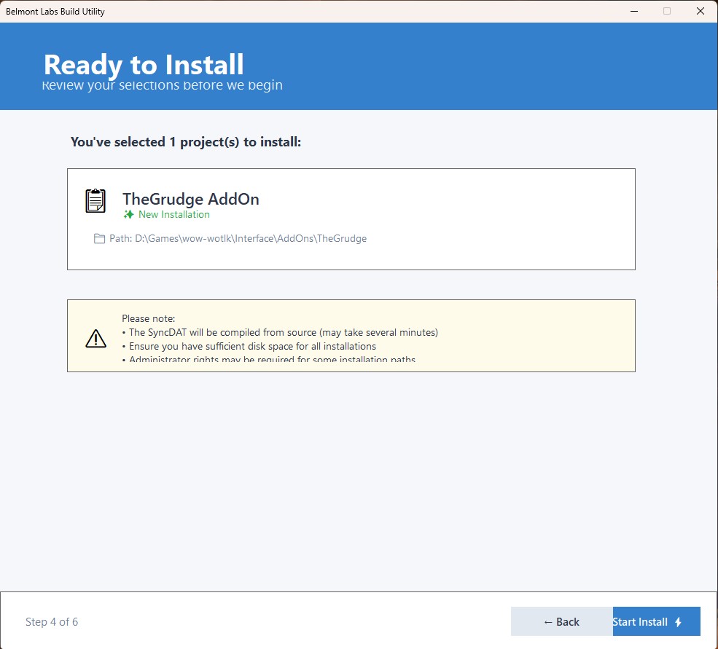Click the SyncDAT compile note line

[x=283, y=332]
